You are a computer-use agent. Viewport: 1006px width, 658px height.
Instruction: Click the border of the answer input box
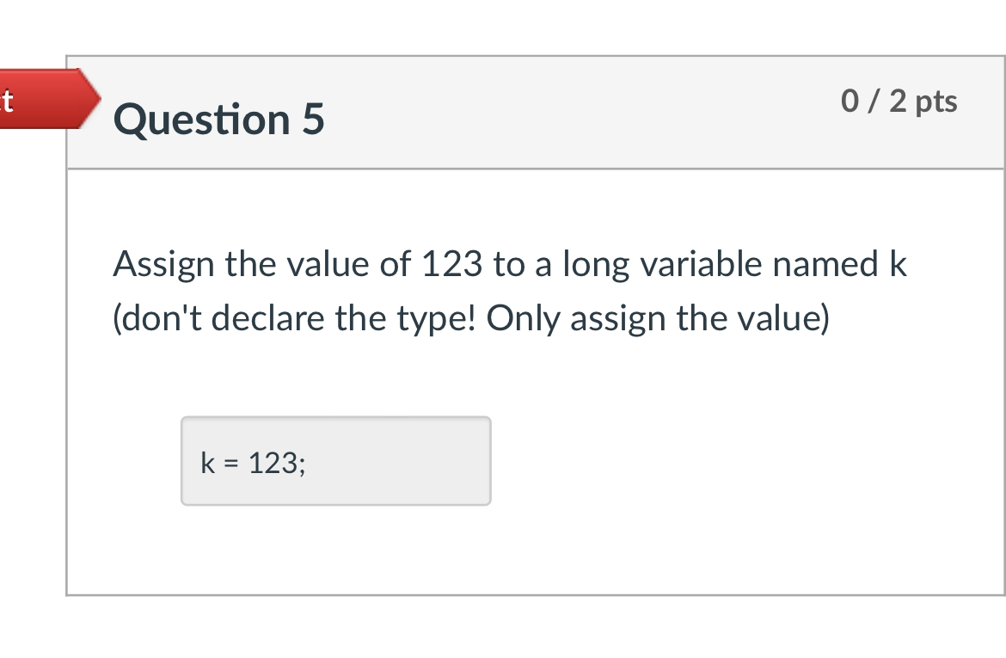335,417
